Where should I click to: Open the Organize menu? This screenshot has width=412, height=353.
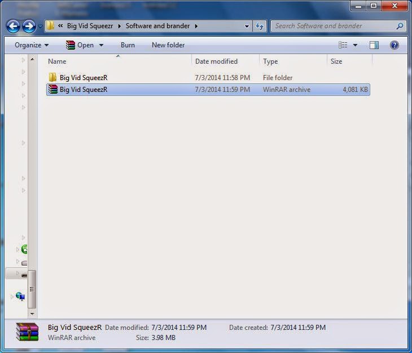32,45
